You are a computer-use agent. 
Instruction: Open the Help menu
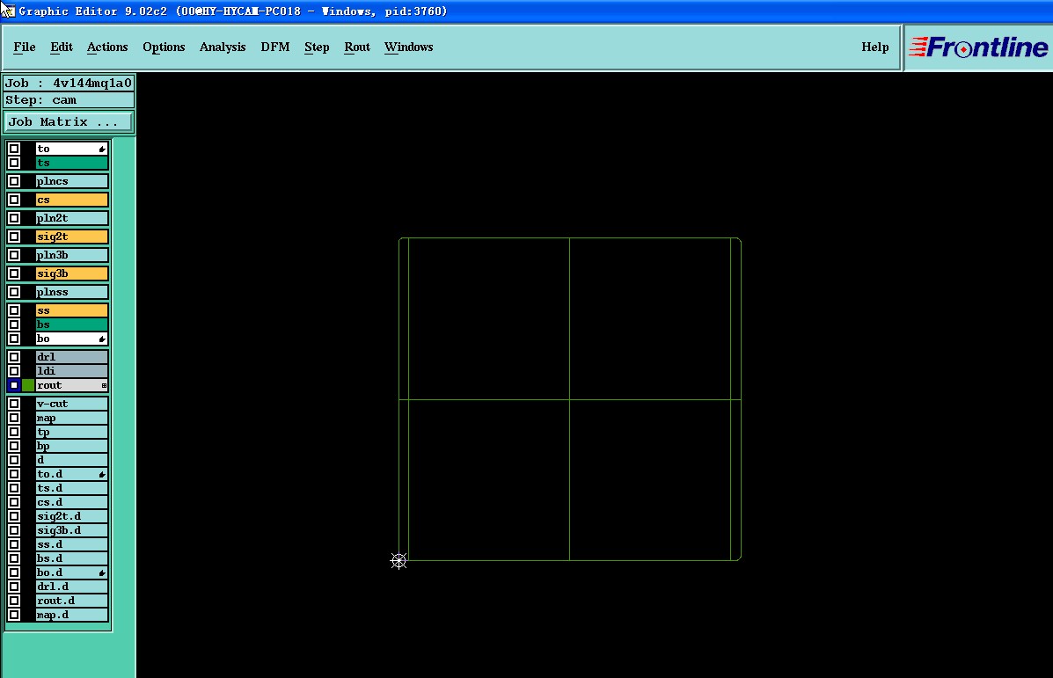pyautogui.click(x=875, y=47)
